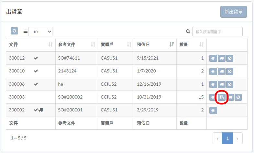
Task: Click the hamburger list icon beside page size
Action: [x=26, y=31]
